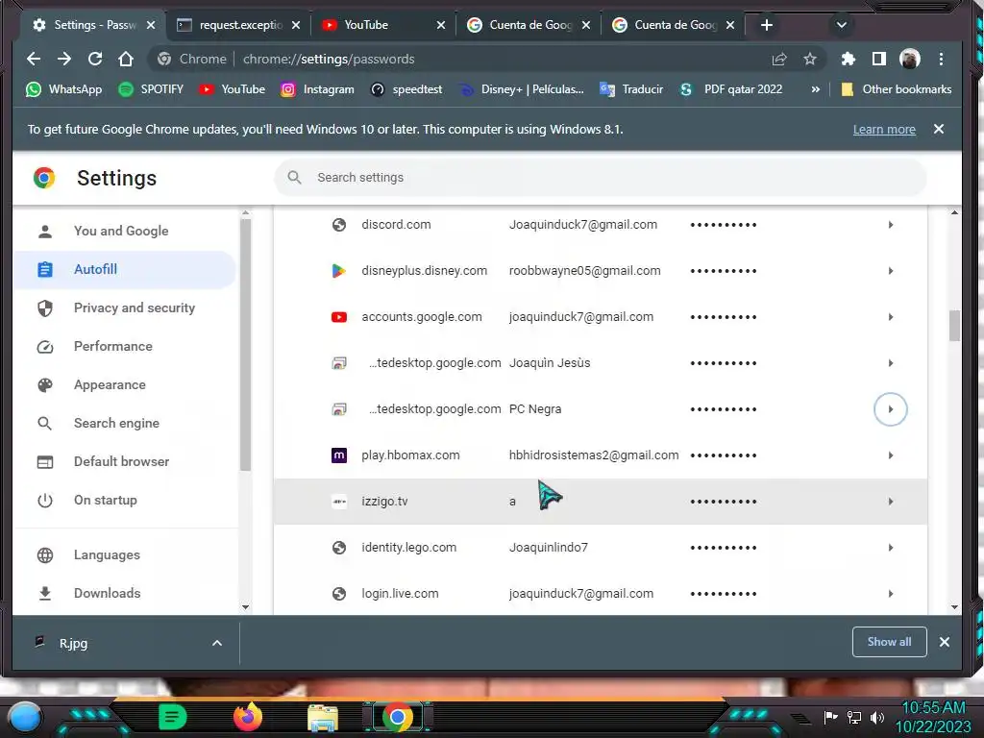Open Chrome three-dot menu
Screen dimensions: 984x738
point(941,59)
